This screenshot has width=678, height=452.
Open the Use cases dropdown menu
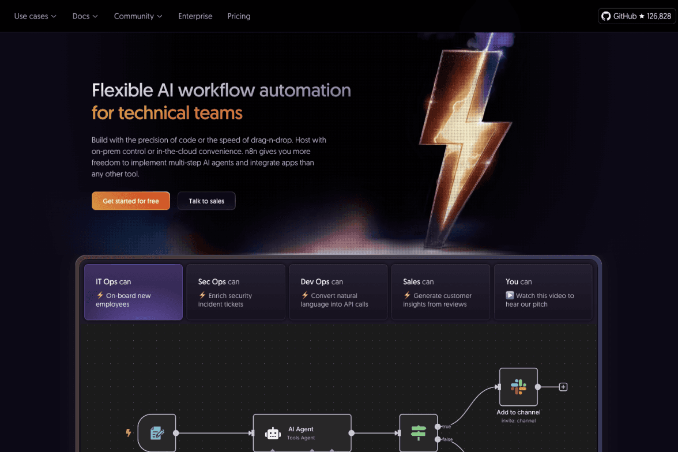pos(35,16)
